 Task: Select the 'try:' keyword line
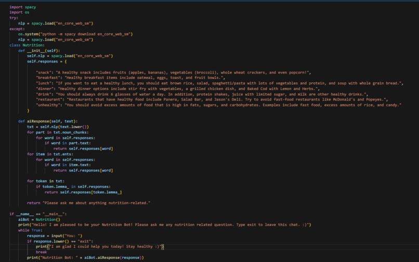click(x=14, y=18)
